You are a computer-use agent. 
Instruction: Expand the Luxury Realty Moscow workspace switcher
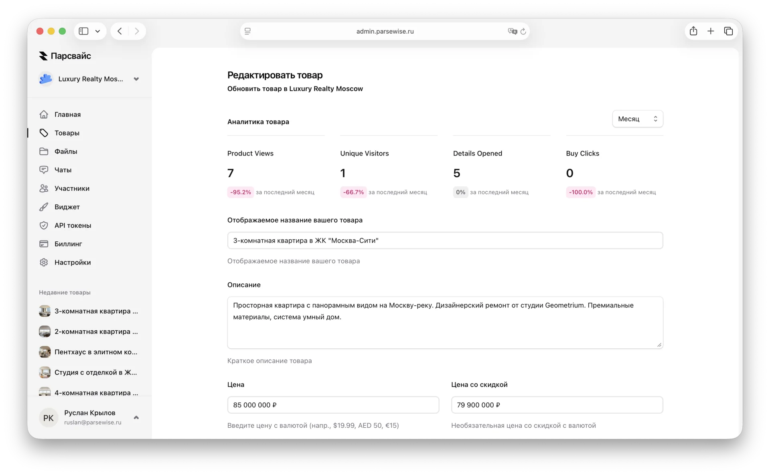(x=136, y=79)
